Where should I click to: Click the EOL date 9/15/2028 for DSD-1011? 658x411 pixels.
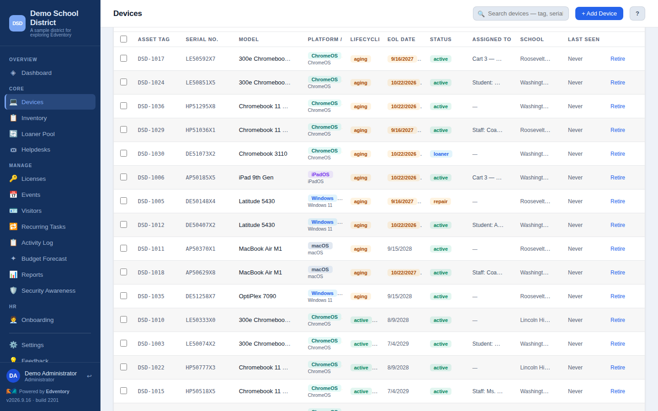click(x=400, y=249)
